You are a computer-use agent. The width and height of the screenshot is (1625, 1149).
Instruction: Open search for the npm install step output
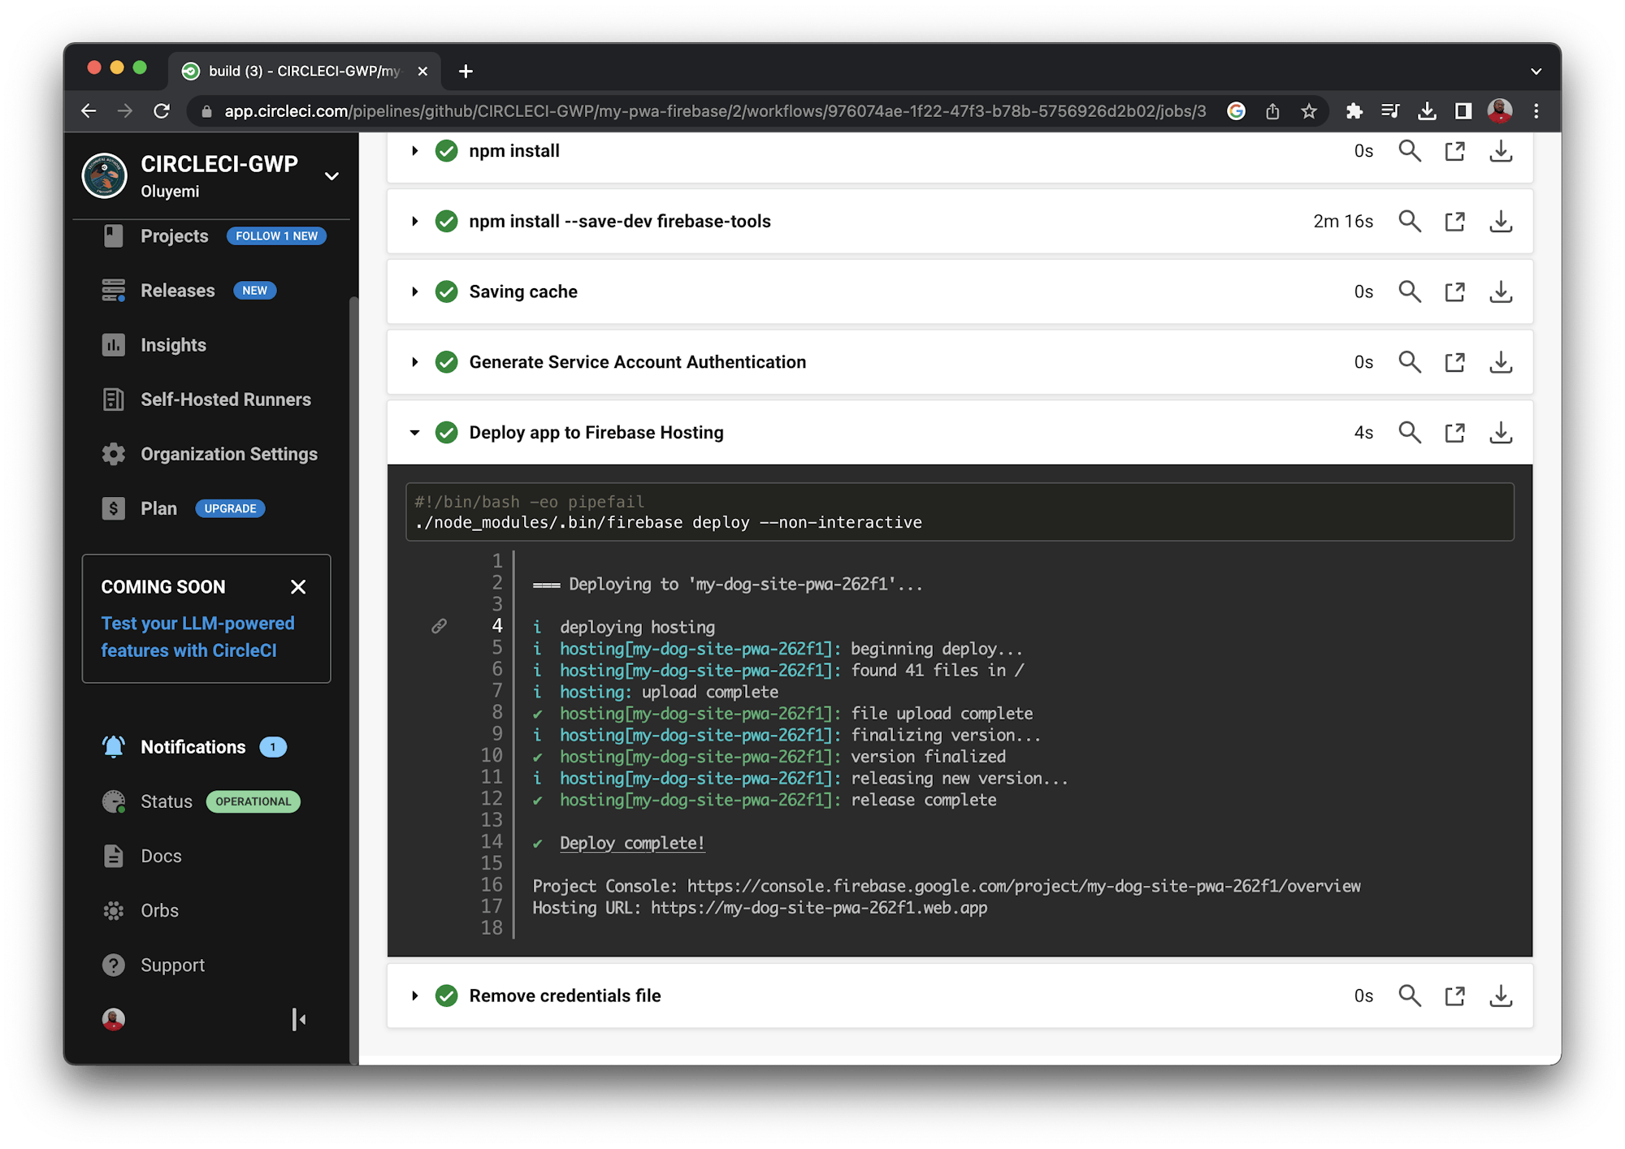pyautogui.click(x=1410, y=151)
